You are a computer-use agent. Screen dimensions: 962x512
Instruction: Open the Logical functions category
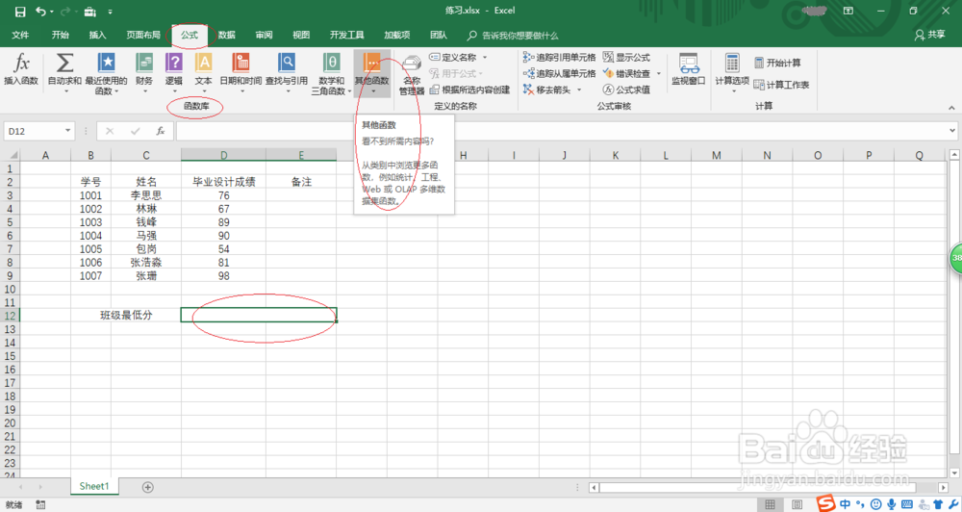click(x=173, y=72)
